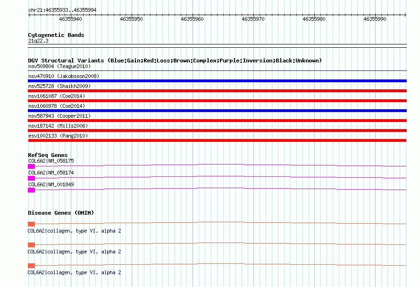Click ruler position 46355990

click(375, 19)
